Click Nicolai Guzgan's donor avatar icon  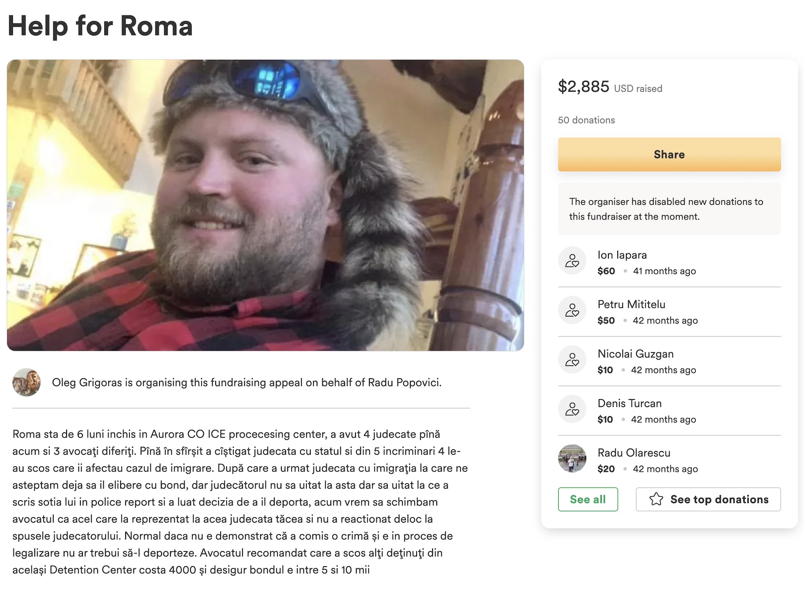(572, 359)
